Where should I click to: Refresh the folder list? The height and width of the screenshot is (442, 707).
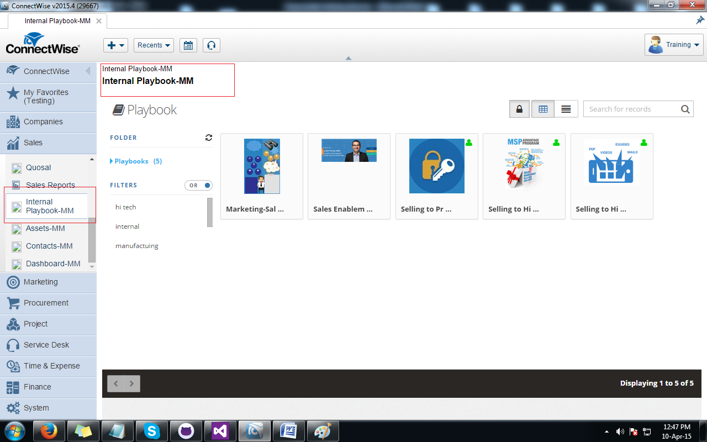click(208, 138)
